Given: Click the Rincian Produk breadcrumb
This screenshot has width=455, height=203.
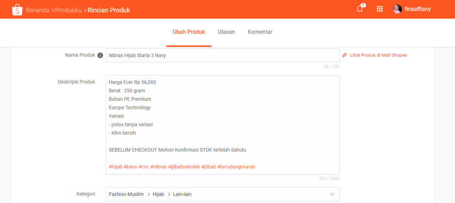Looking at the screenshot, I should [109, 10].
